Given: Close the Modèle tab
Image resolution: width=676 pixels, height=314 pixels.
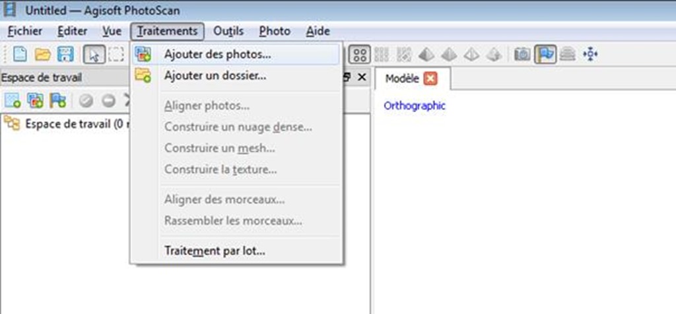Looking at the screenshot, I should pyautogui.click(x=430, y=78).
